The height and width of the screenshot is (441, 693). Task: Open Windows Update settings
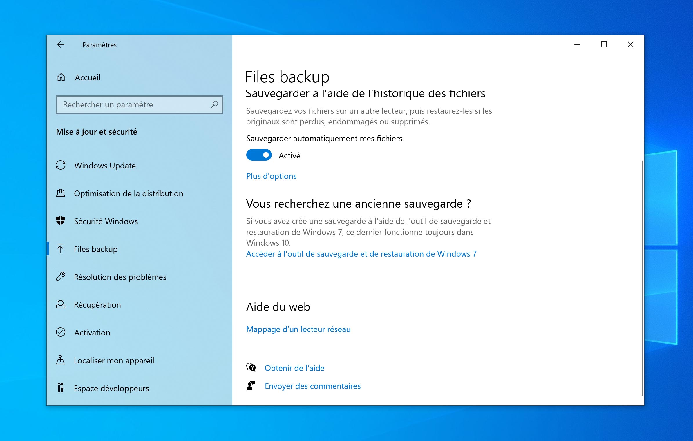pyautogui.click(x=140, y=166)
